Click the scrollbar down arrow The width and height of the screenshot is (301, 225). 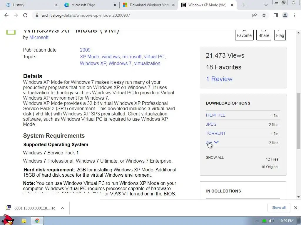pyautogui.click(x=298, y=197)
